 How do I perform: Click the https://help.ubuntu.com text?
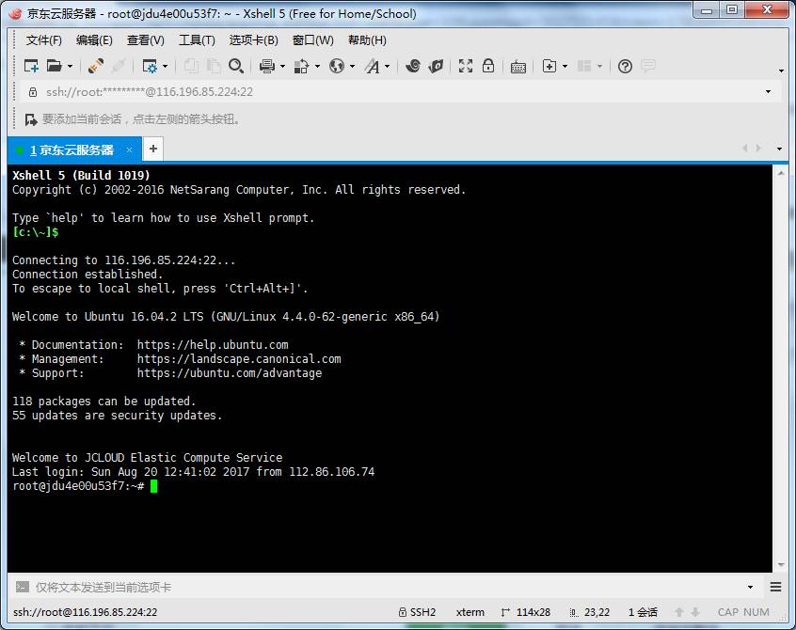(x=213, y=345)
